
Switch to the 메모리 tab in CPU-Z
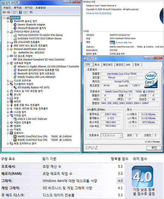tap(119, 65)
